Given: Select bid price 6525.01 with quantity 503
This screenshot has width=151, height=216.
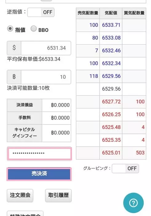Looking at the screenshot, I should pos(111,153).
